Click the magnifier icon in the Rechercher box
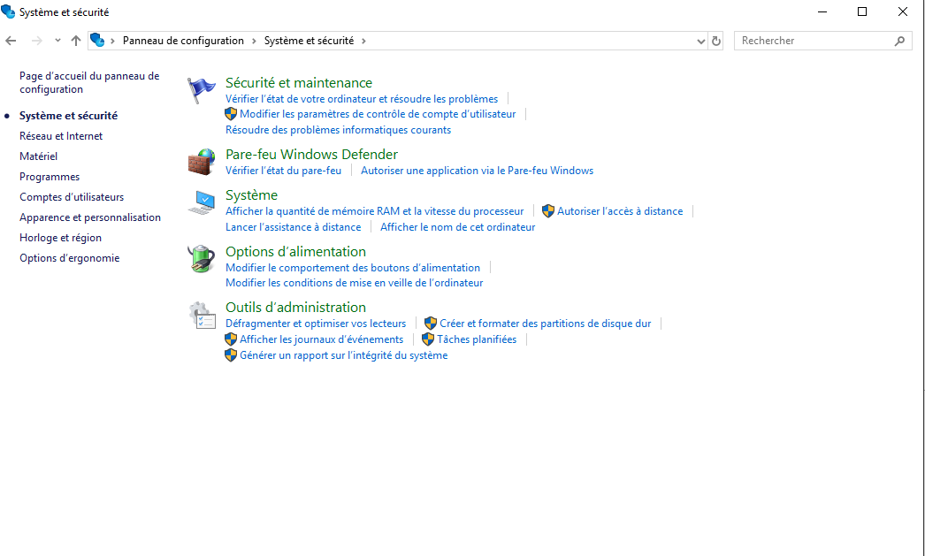 coord(899,41)
